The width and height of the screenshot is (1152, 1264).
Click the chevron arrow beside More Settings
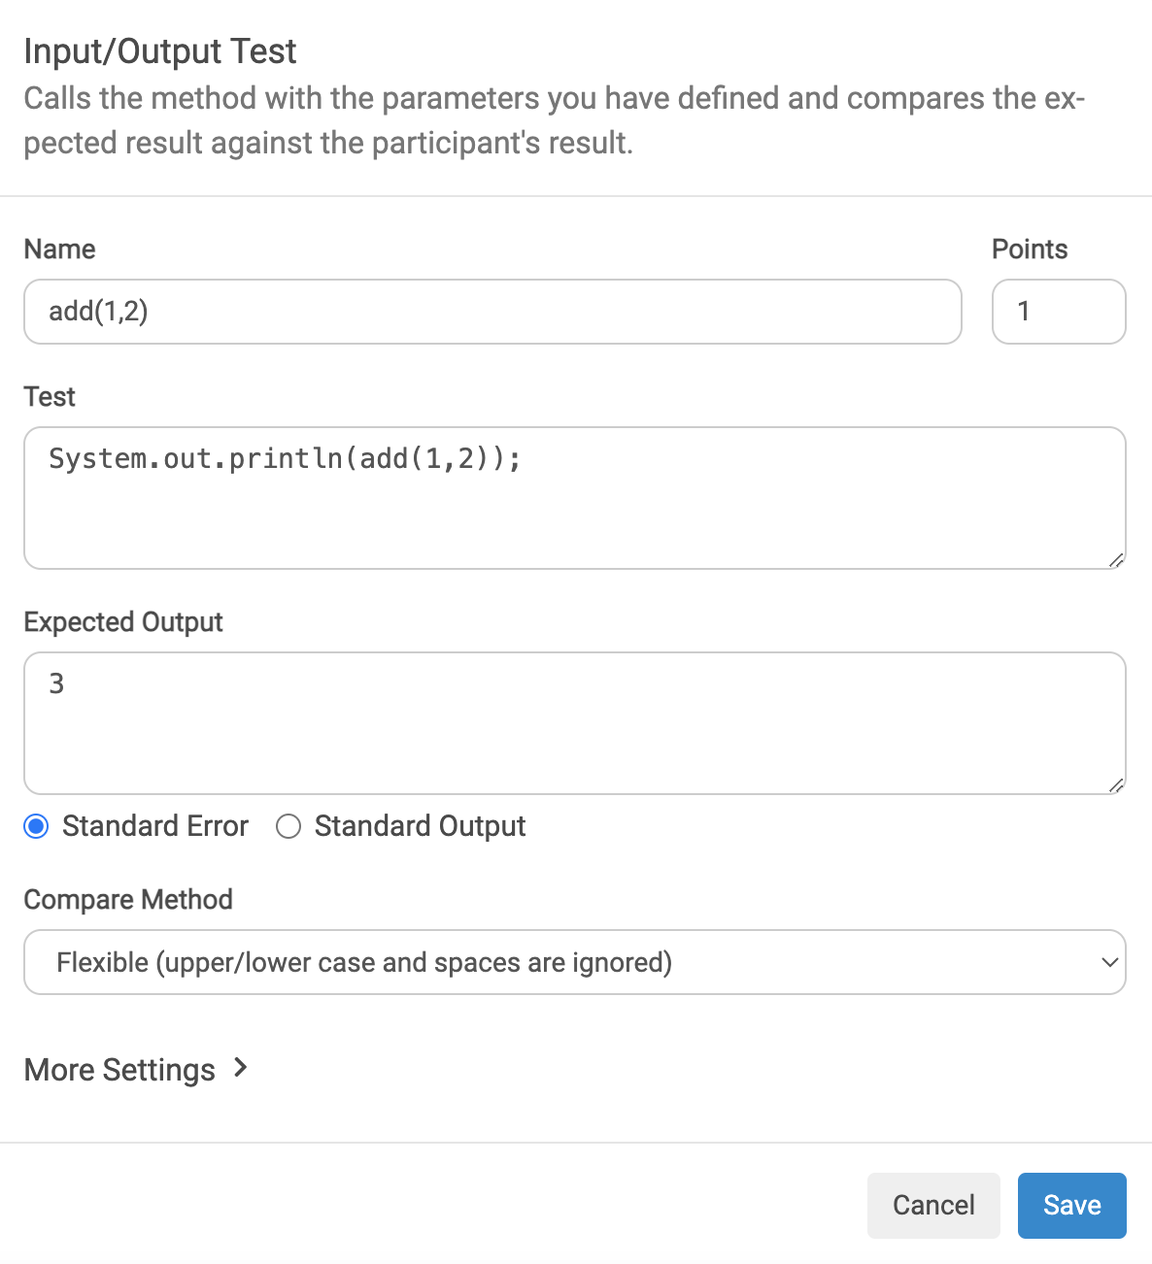click(241, 1068)
